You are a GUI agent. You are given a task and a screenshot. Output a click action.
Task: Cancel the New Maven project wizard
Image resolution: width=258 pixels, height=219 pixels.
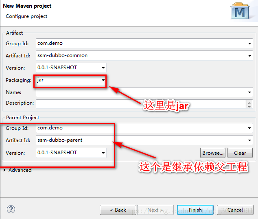235,210
